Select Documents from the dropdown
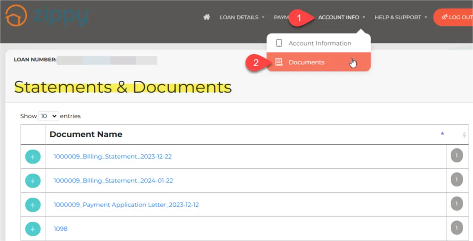 point(306,62)
